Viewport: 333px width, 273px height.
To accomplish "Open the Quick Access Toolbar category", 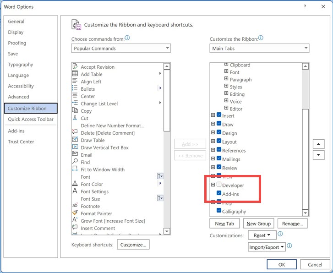I will click(31, 119).
